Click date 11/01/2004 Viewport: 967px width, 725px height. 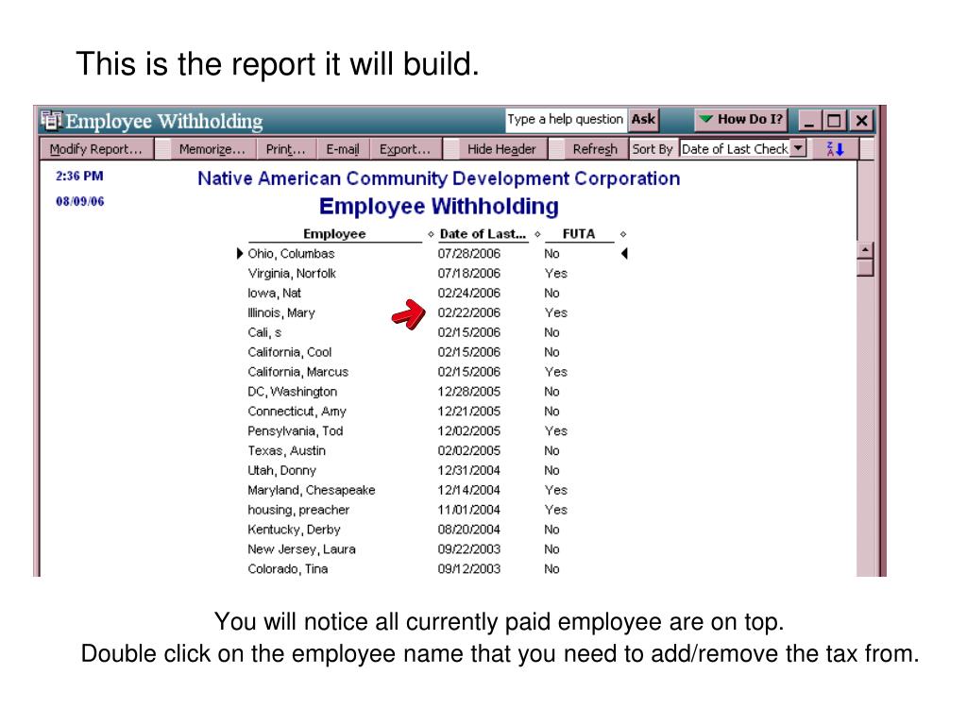pyautogui.click(x=469, y=510)
